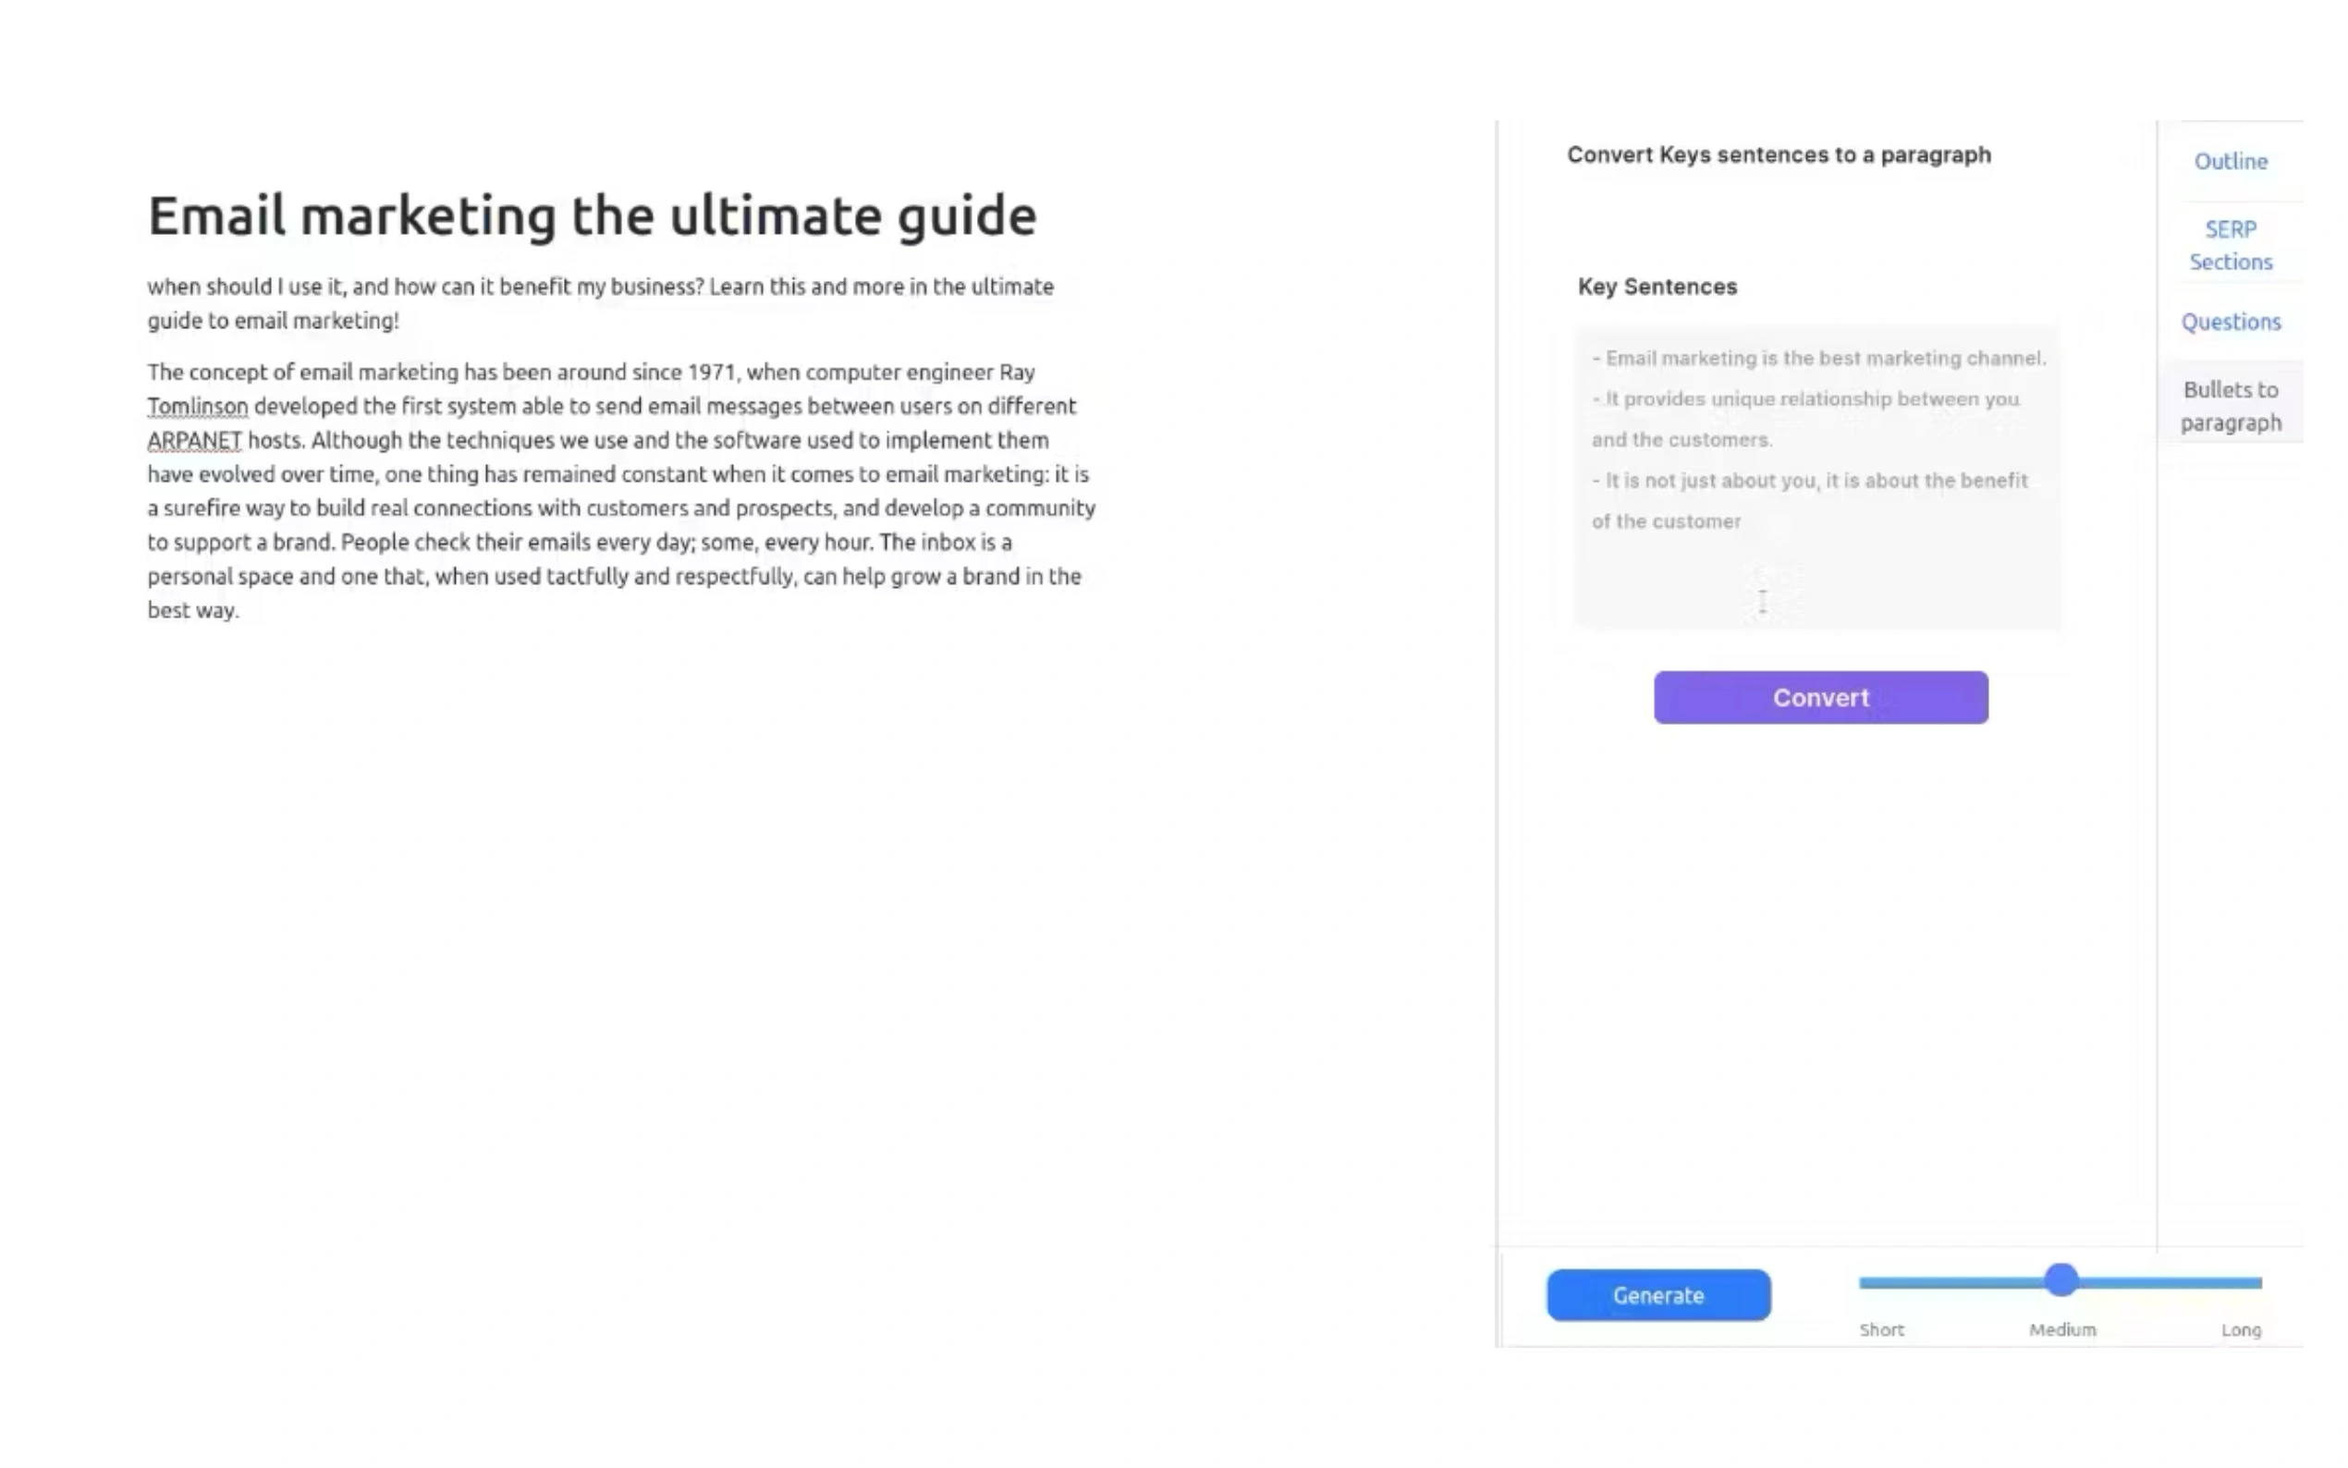Image resolution: width=2348 pixels, height=1468 pixels.
Task: Click the underlined word Tomlinson
Action: (x=197, y=406)
